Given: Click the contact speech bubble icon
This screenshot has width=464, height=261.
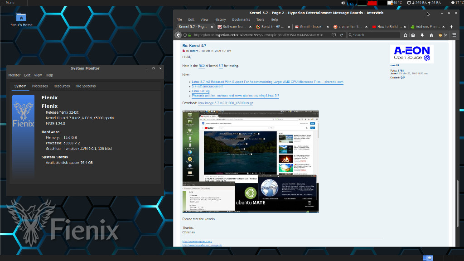Looking at the screenshot, I should 402,77.
